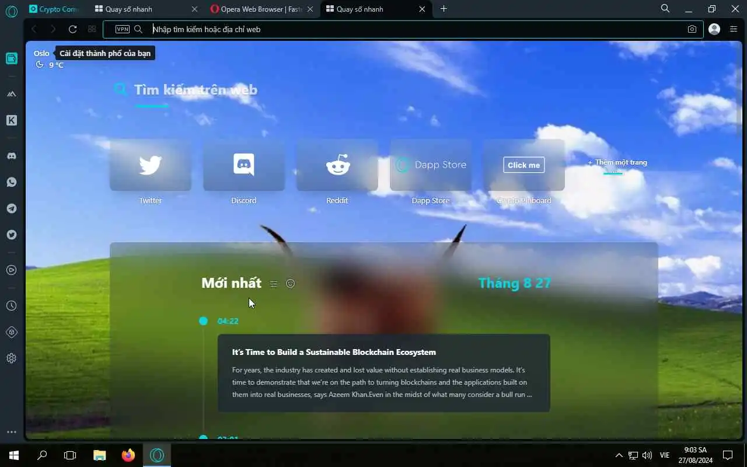This screenshot has height=467, width=747.
Task: Open WhatsApp in the sidebar
Action: click(11, 182)
